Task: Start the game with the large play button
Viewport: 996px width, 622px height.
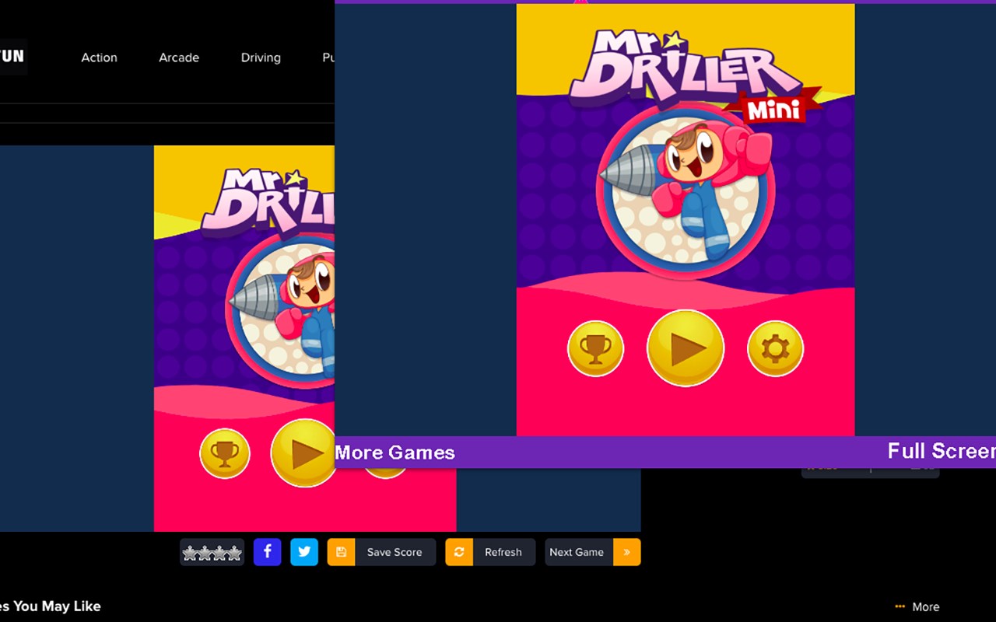Action: [x=686, y=348]
